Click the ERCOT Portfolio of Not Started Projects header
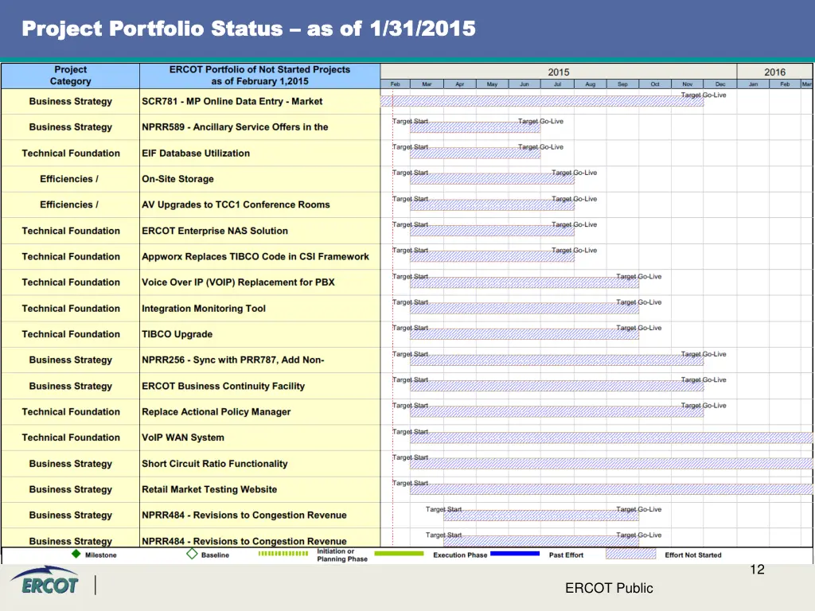Image resolution: width=815 pixels, height=611 pixels. click(260, 76)
